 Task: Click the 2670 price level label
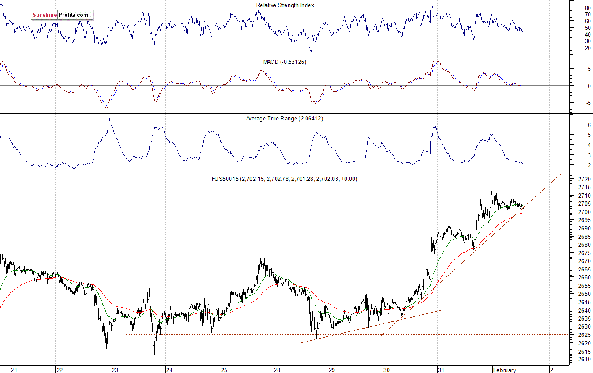tap(585, 261)
